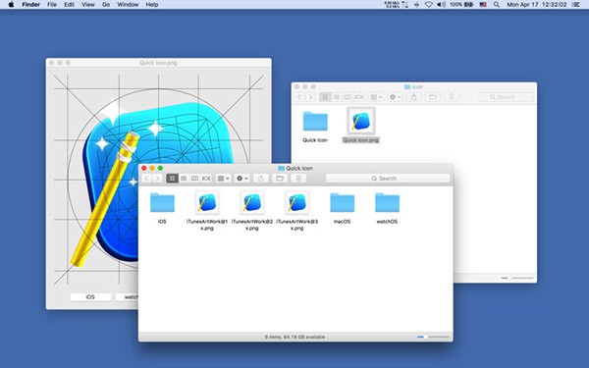The image size is (589, 368).
Task: Select the iOS folder
Action: pyautogui.click(x=162, y=208)
